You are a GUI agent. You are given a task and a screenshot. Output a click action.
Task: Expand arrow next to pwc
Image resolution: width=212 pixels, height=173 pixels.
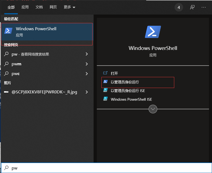click(x=87, y=74)
